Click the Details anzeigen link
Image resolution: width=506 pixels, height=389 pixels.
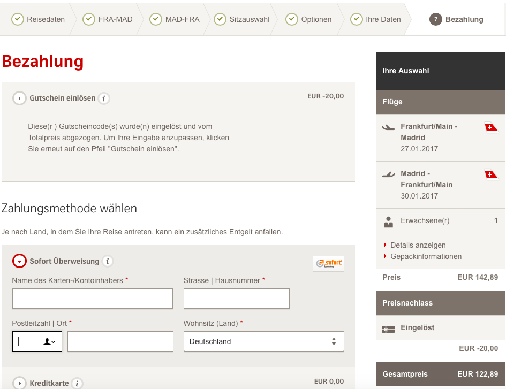tap(418, 245)
